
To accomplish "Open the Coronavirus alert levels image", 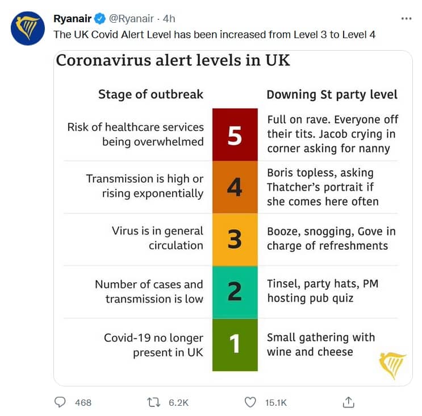I will pyautogui.click(x=233, y=218).
